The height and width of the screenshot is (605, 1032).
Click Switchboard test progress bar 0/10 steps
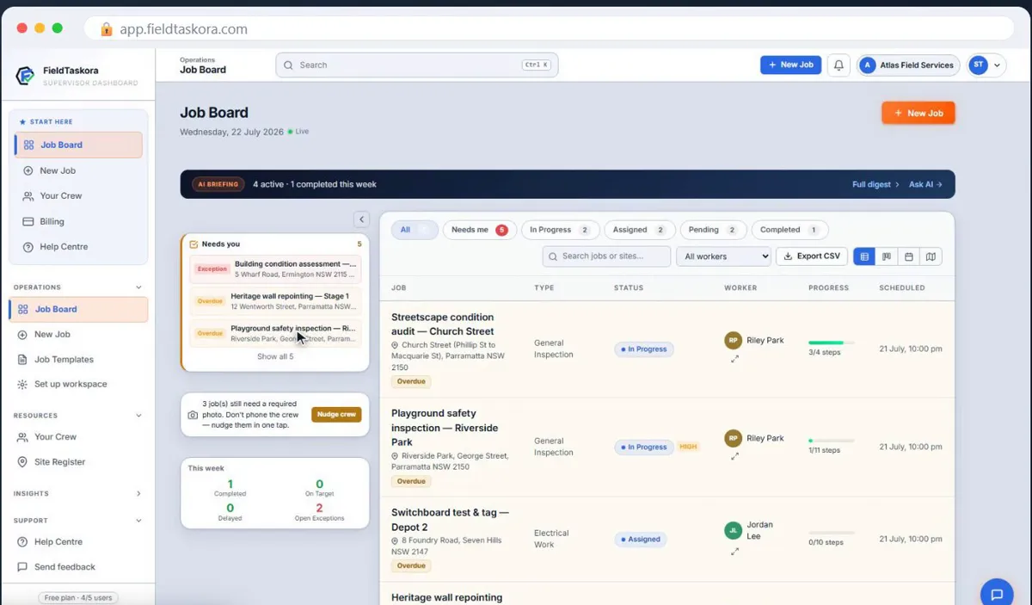click(831, 534)
